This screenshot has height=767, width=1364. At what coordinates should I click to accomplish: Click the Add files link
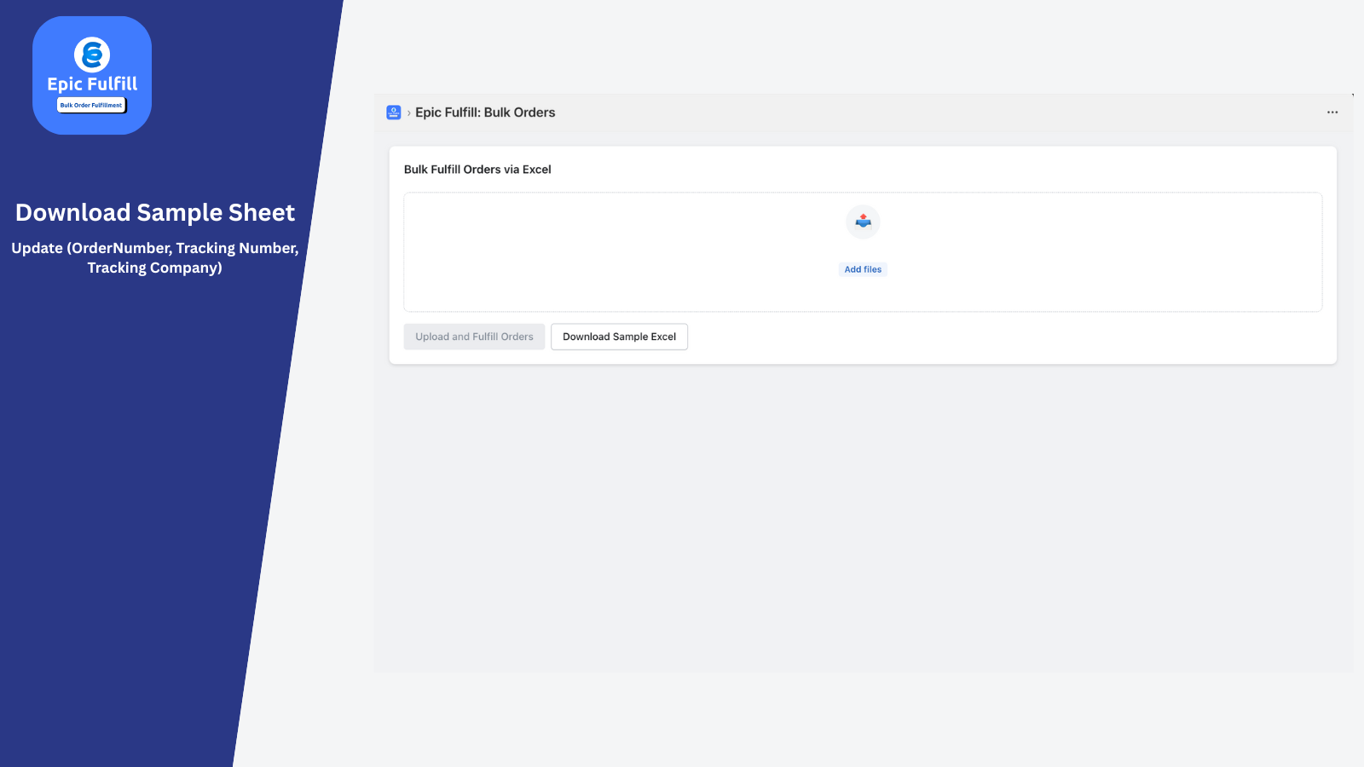[863, 269]
